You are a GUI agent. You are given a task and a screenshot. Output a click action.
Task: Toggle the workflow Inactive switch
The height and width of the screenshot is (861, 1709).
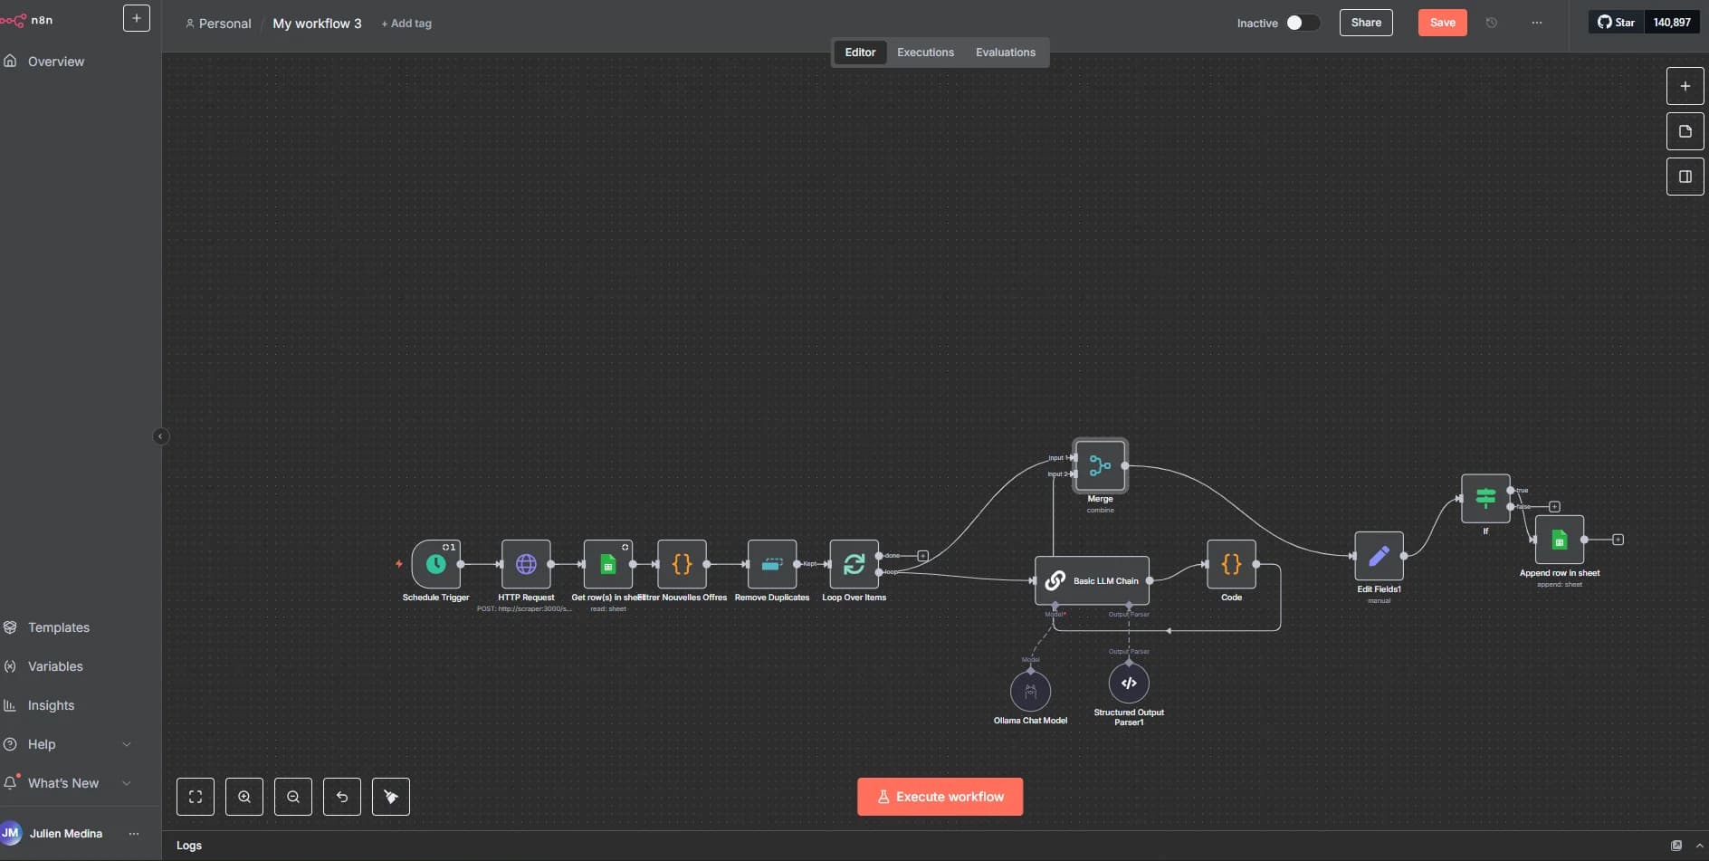[x=1302, y=23]
